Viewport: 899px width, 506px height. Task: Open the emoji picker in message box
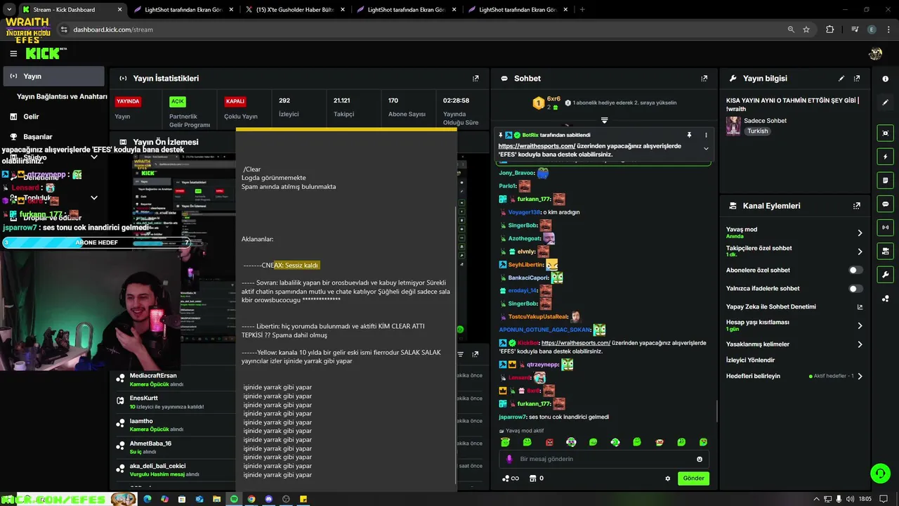click(x=700, y=459)
